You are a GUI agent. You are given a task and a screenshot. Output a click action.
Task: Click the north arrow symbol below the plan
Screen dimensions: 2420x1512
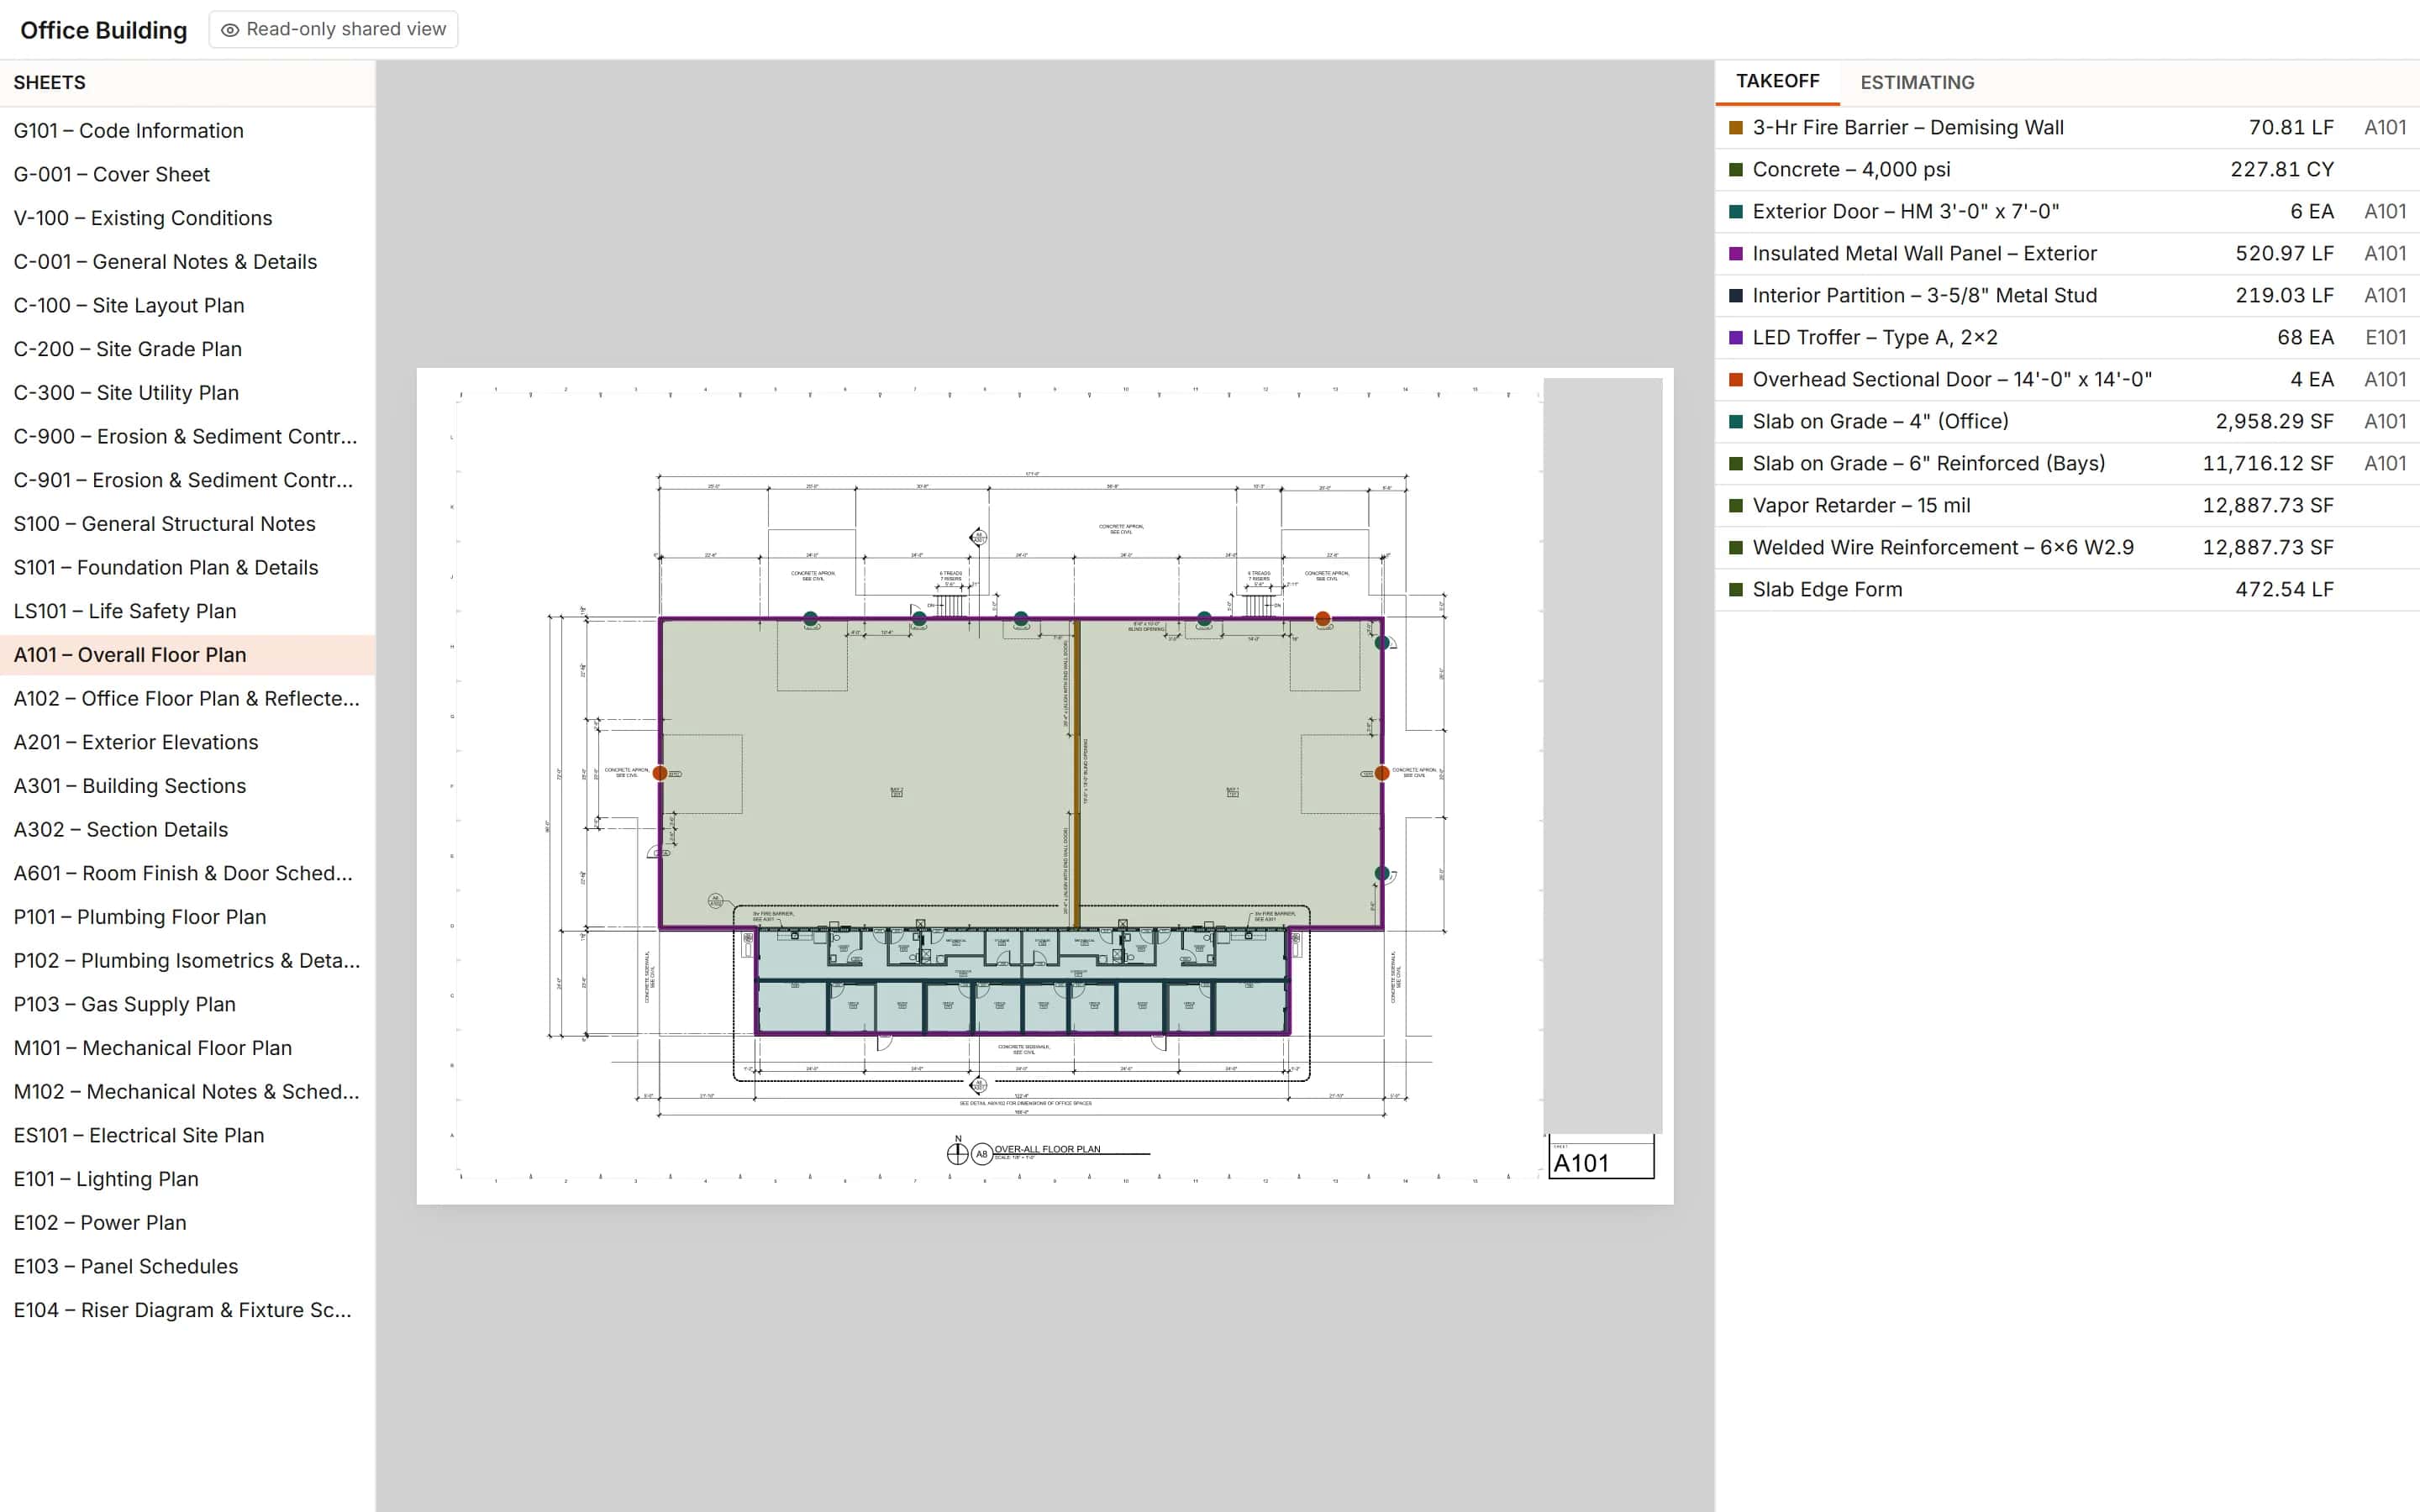click(957, 1152)
